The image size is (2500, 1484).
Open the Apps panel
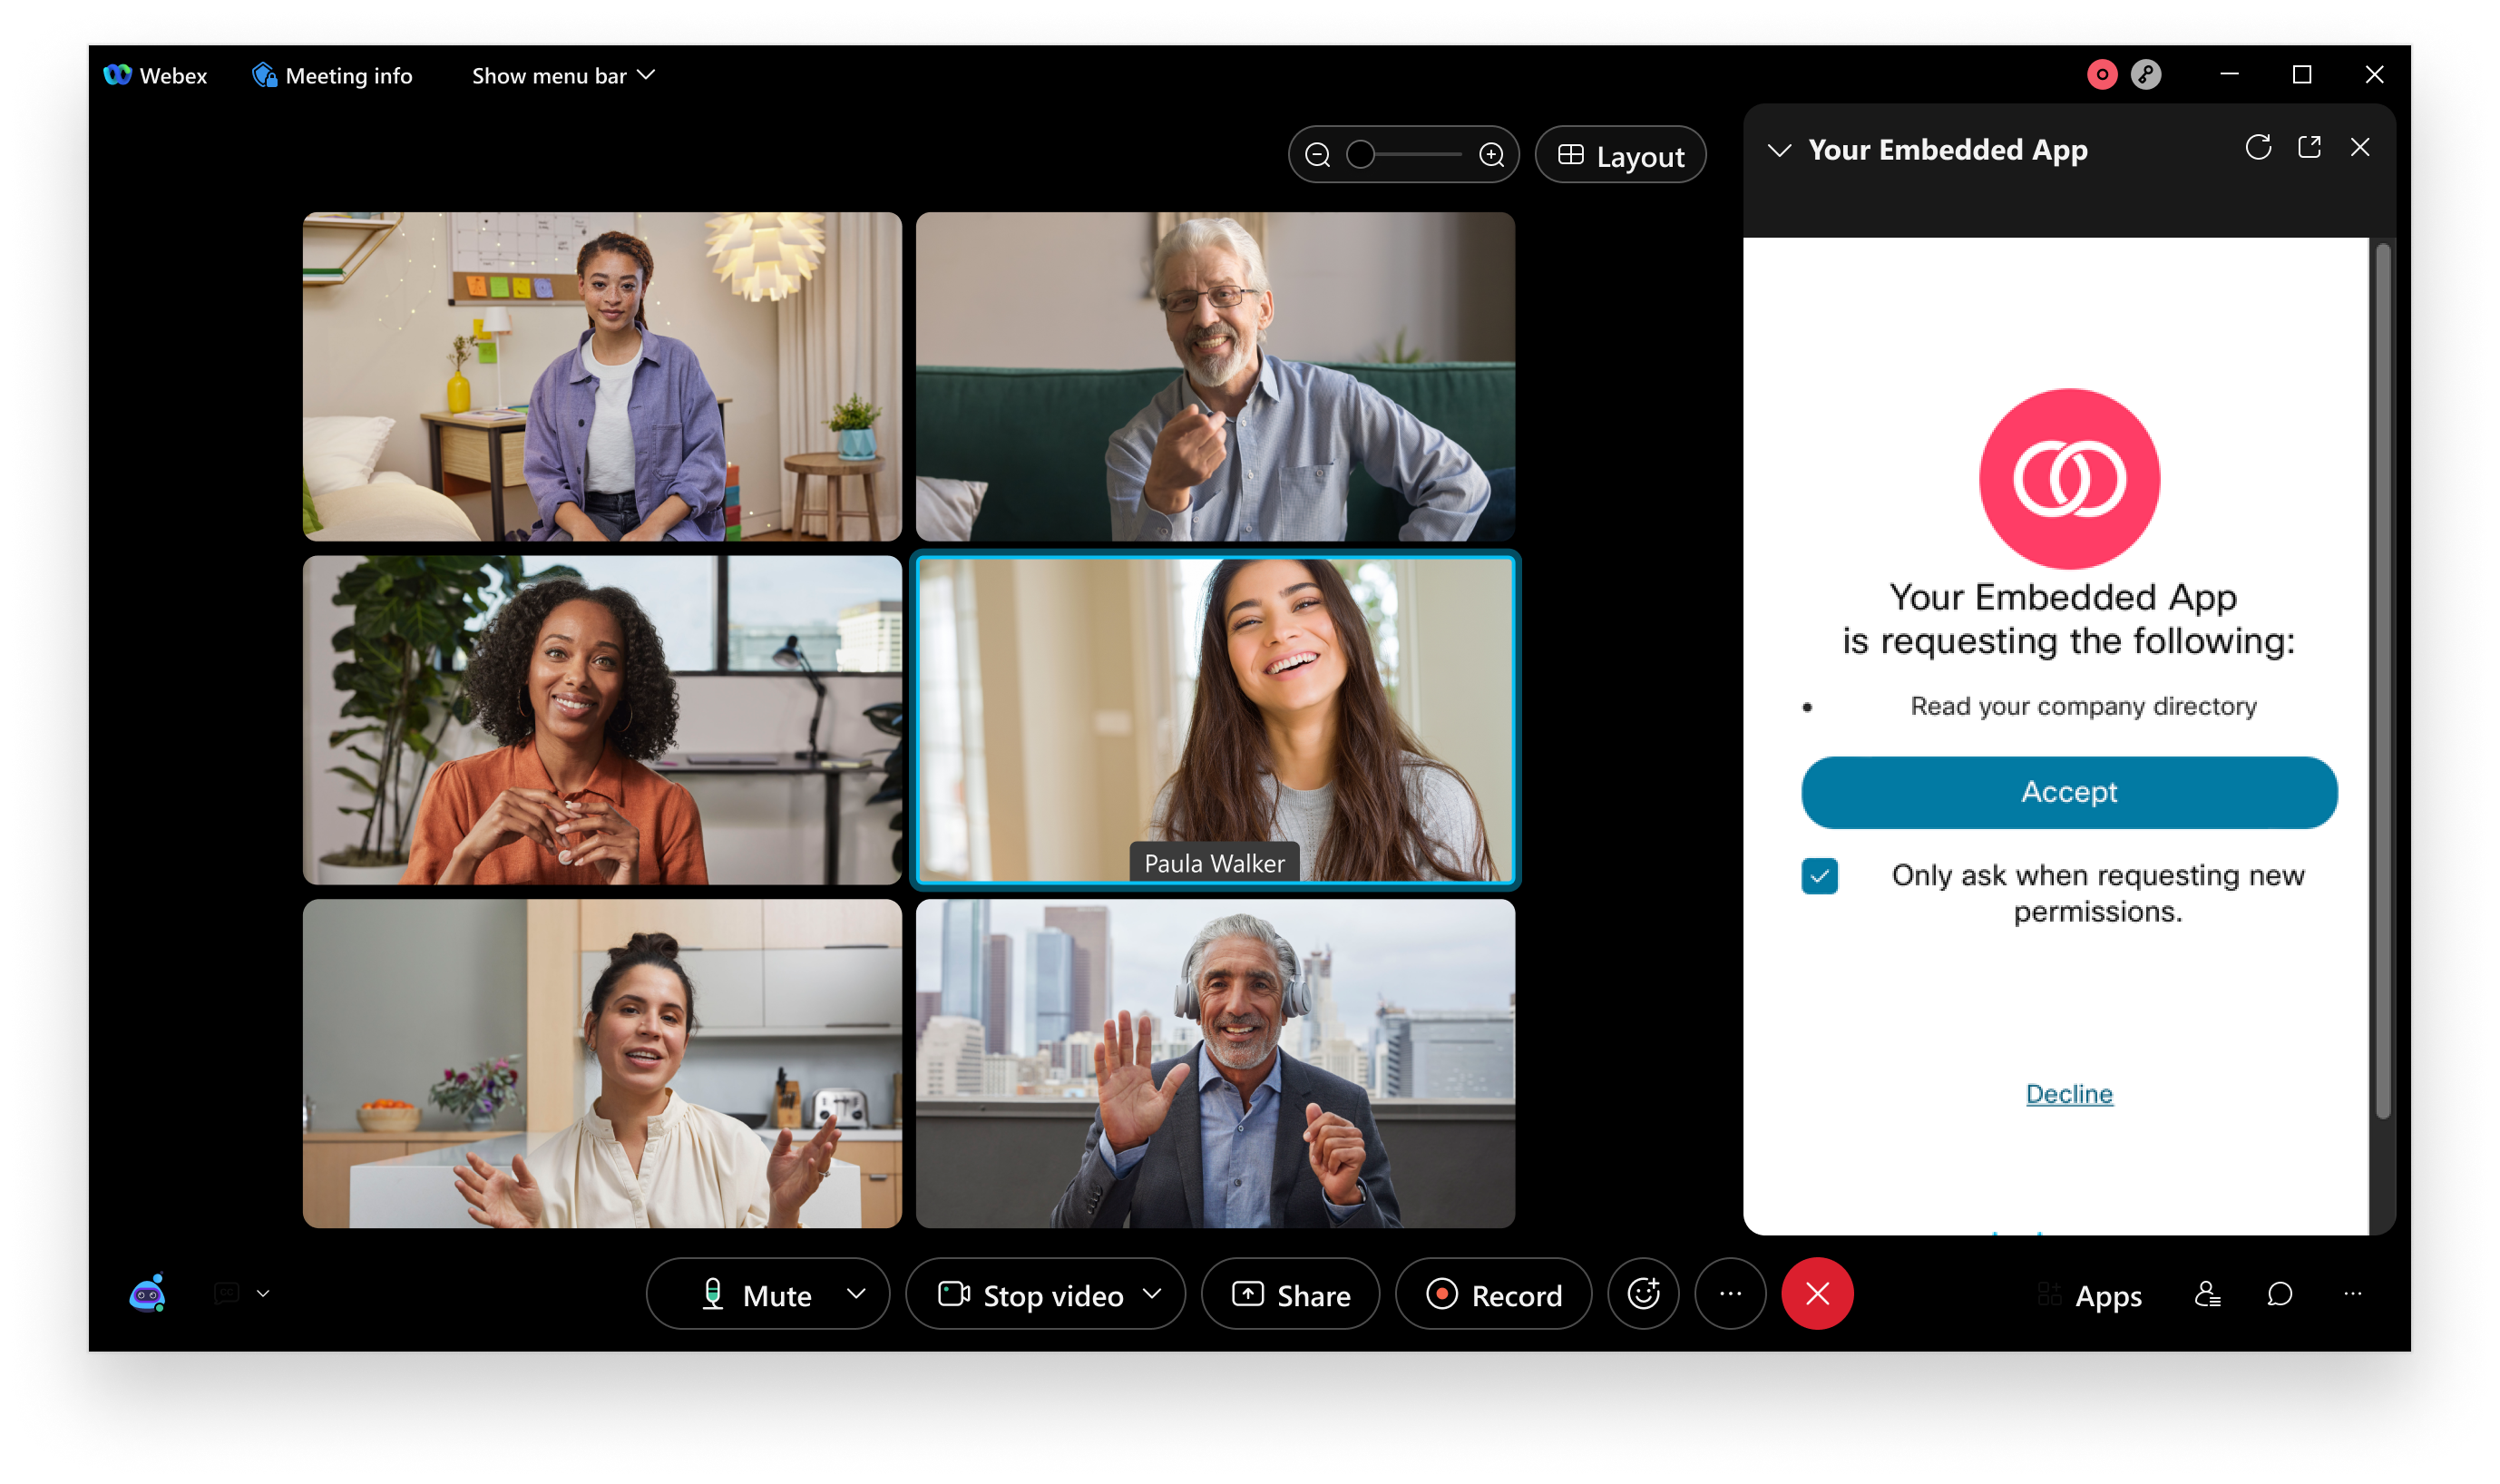pyautogui.click(x=2089, y=1295)
